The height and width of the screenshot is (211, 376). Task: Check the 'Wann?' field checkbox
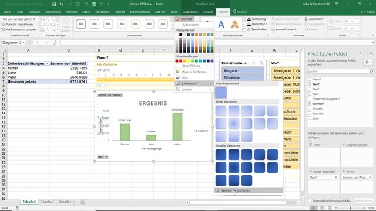(310, 79)
